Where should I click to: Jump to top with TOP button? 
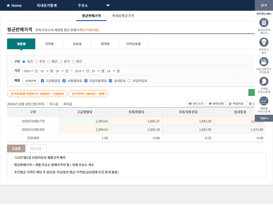tap(264, 118)
